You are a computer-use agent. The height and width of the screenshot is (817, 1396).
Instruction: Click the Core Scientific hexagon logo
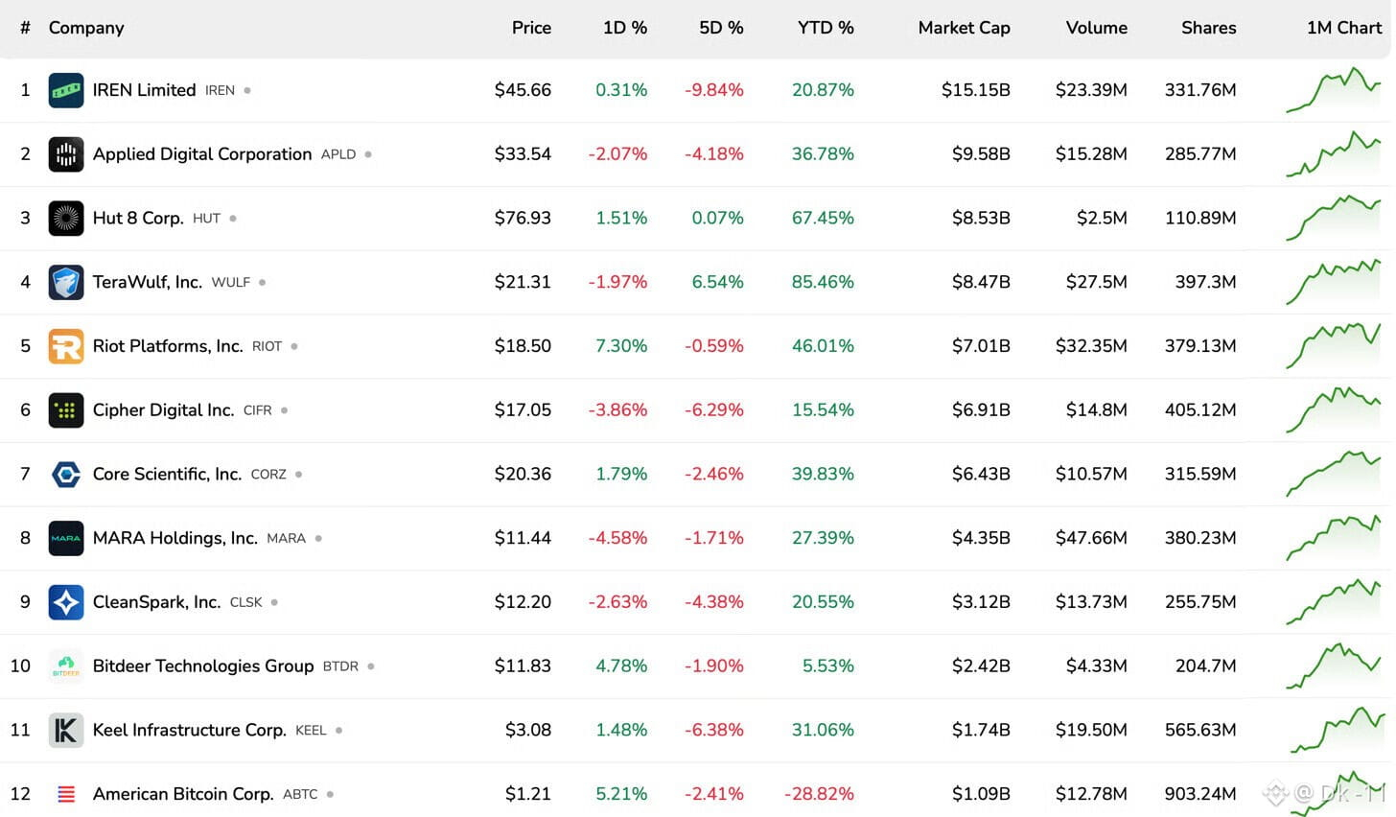tap(66, 474)
